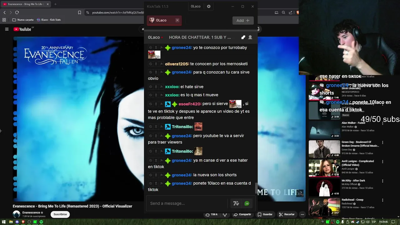Viewport: 400px width, 225px height.
Task: Open Green Day Boulevard Of Broken Dreams thumbnail
Action: pos(324,149)
